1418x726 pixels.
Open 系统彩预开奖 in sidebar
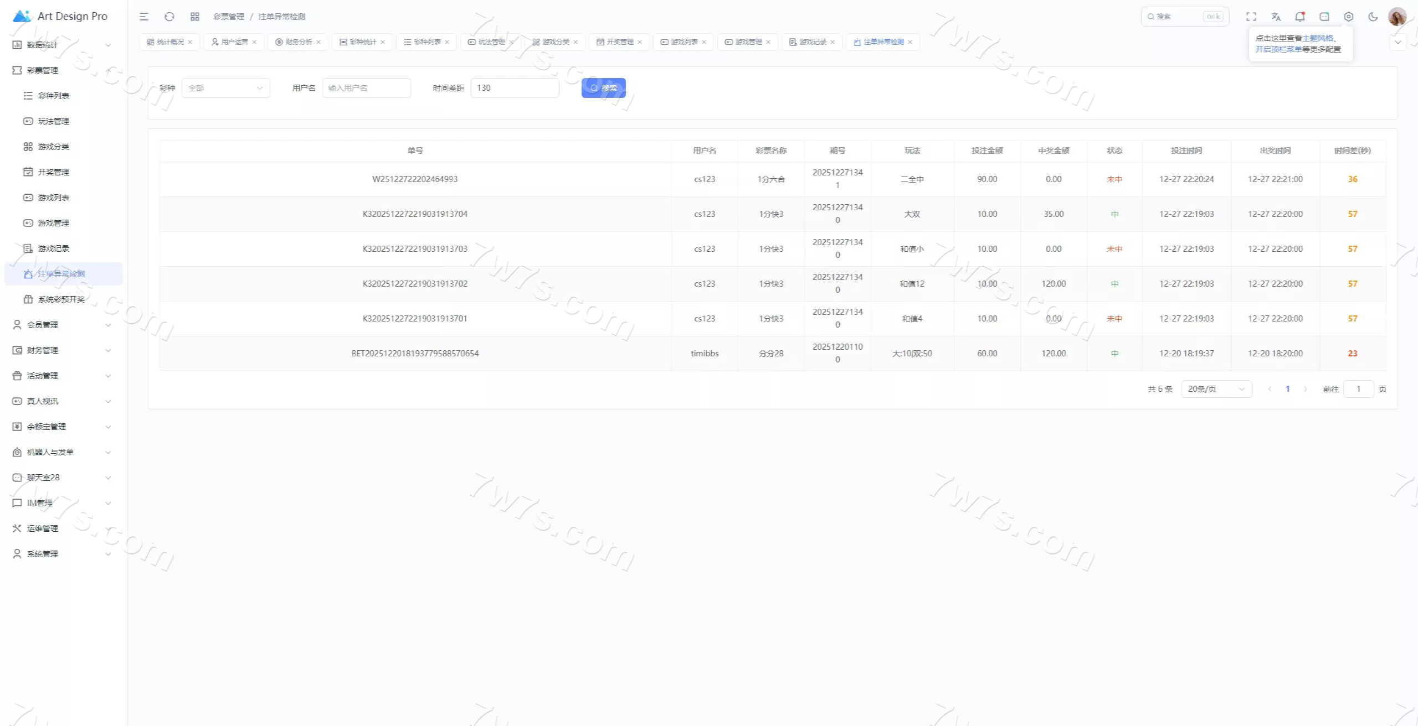coord(61,299)
